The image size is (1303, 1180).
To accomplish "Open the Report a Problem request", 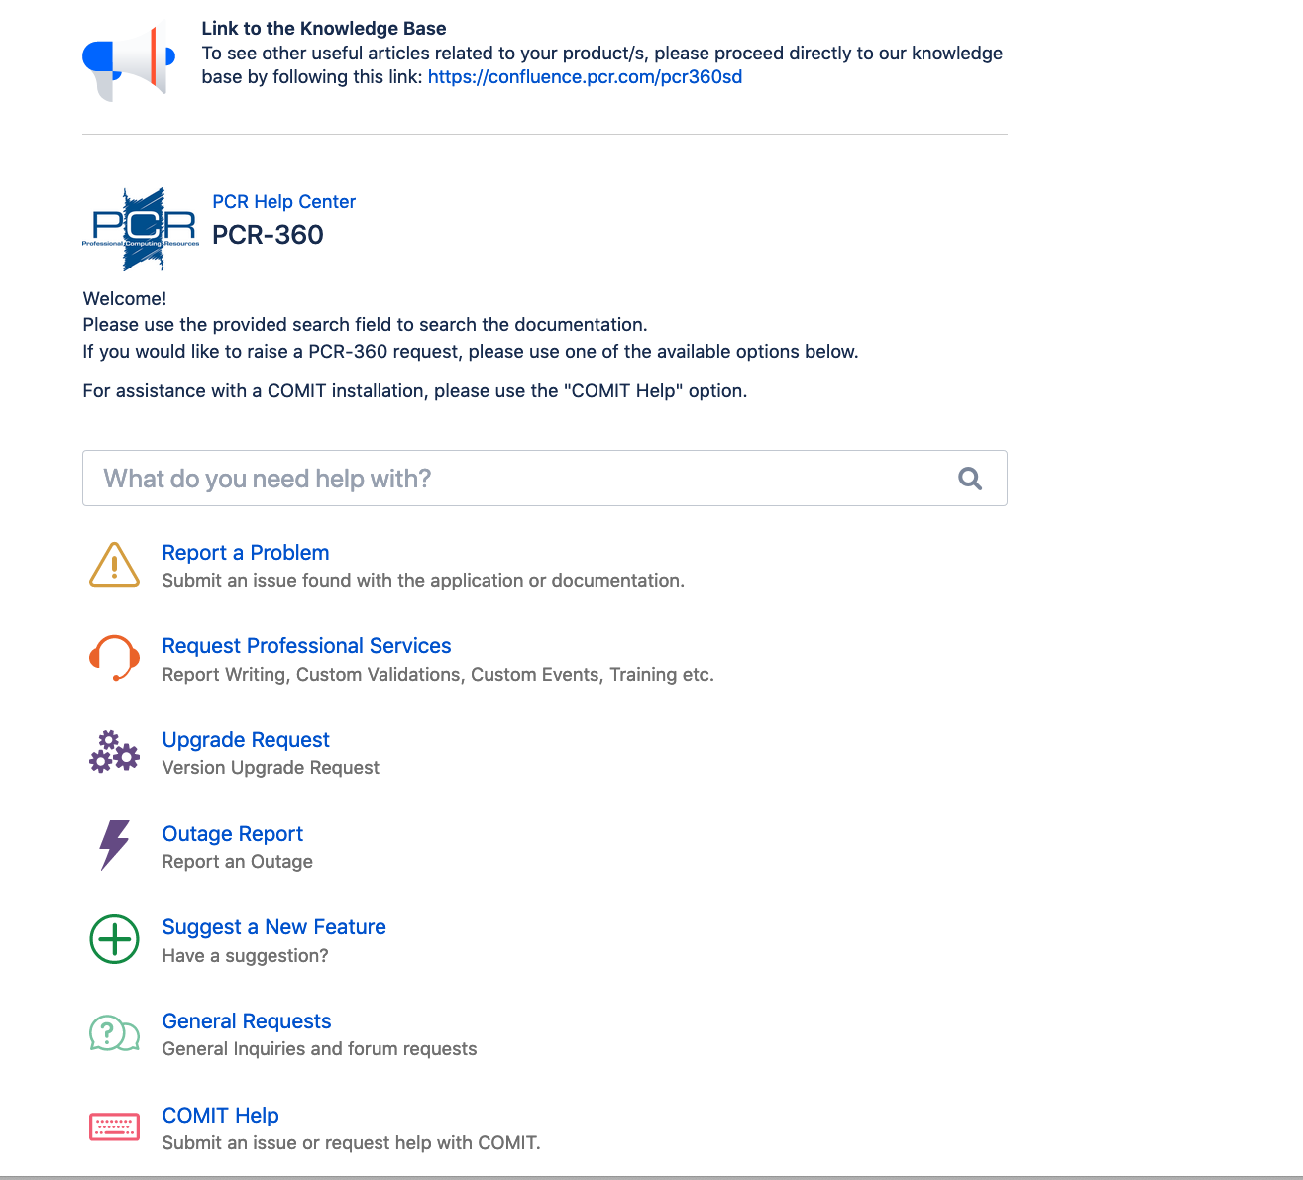I will coord(245,552).
